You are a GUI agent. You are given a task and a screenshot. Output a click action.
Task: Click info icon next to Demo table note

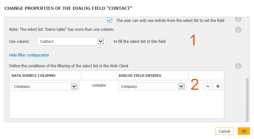238,30
